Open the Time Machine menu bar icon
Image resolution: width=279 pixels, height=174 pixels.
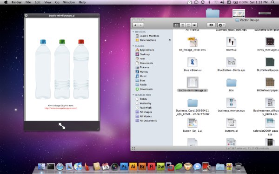(203, 2)
